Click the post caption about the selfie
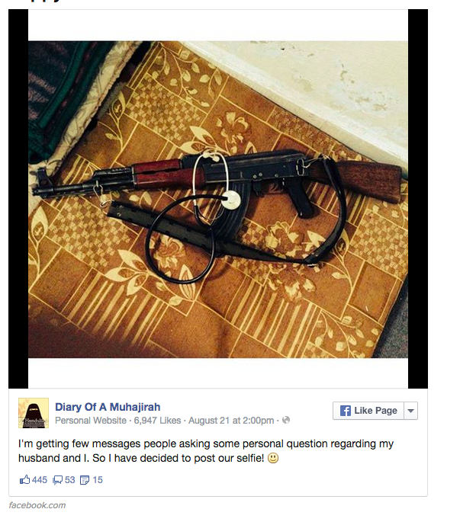Viewport: 460px width, 525px height. (x=206, y=450)
